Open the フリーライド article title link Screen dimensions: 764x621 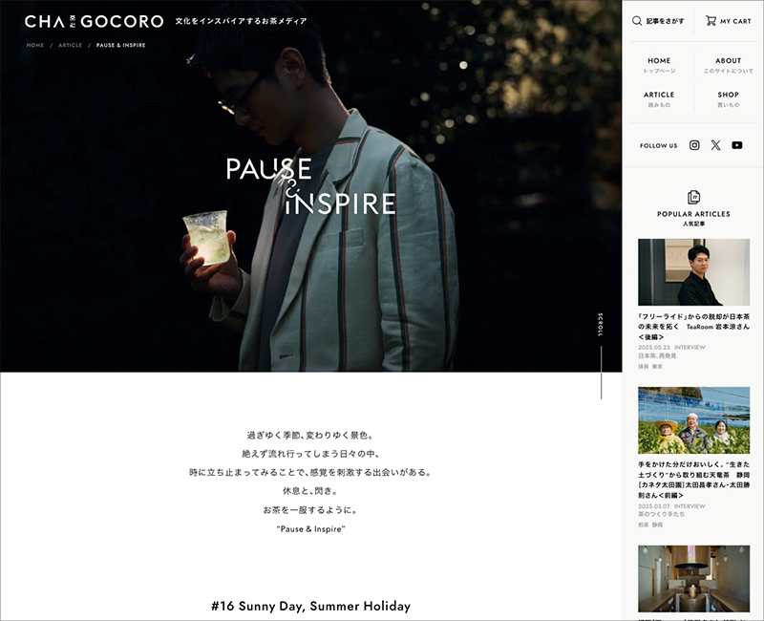click(694, 327)
